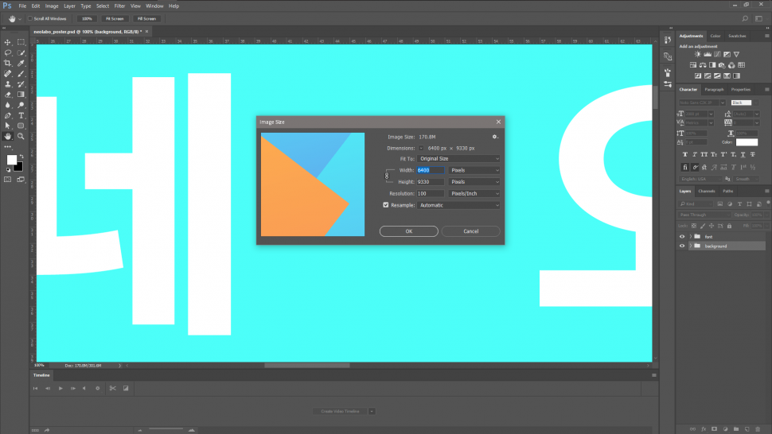Viewport: 772px width, 434px height.
Task: Open Width units Pixels dropdown
Action: [x=474, y=170]
